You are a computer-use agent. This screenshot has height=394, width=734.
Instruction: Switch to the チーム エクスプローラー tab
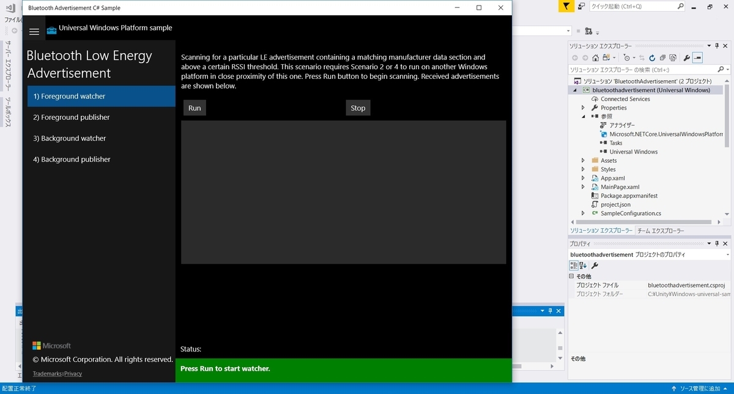[x=661, y=231]
